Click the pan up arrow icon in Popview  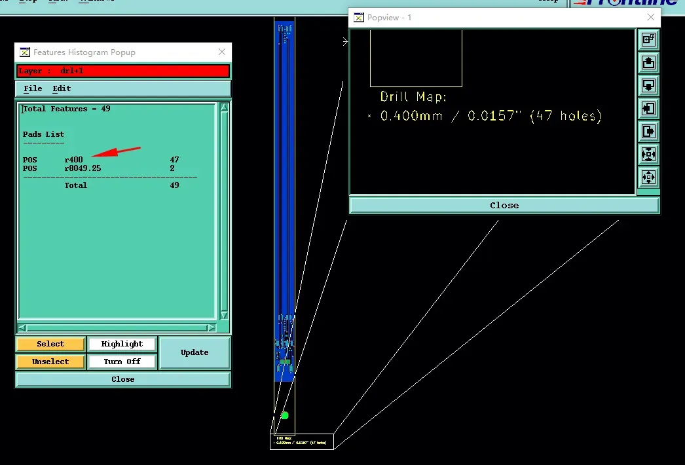click(648, 62)
